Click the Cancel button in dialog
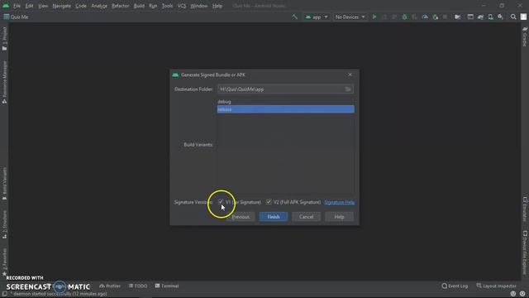 pyautogui.click(x=306, y=217)
